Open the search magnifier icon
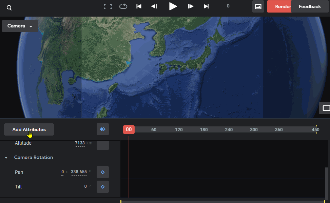This screenshot has width=330, height=203. click(x=9, y=8)
